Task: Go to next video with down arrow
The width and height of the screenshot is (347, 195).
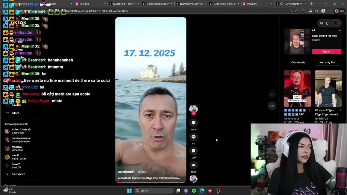Action: click(x=272, y=106)
